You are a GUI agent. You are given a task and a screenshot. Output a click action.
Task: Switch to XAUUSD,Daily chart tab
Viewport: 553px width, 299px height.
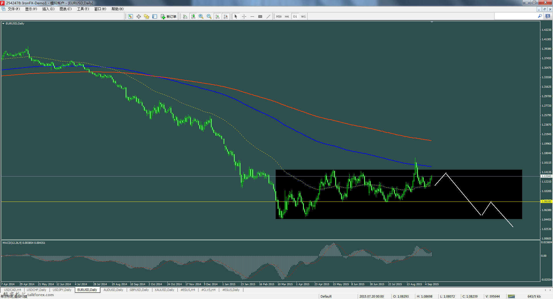(164, 290)
